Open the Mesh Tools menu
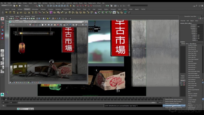 tap(52, 3)
